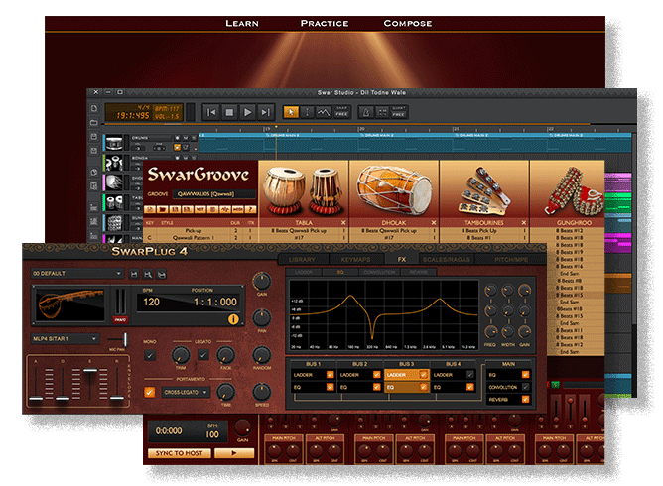Open the Reverb FX sub-tab in SwarPlug
Viewport: 663px width, 486px height.
418,272
